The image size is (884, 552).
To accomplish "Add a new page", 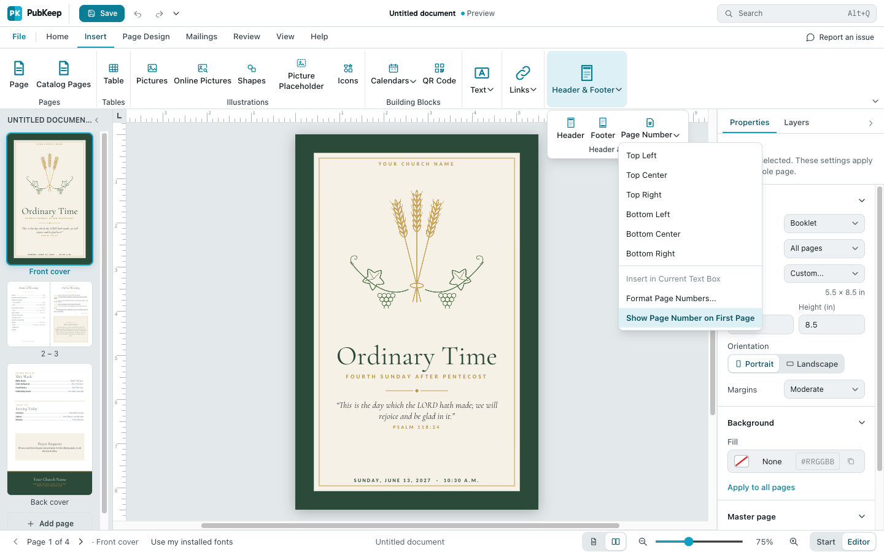I will tap(50, 523).
